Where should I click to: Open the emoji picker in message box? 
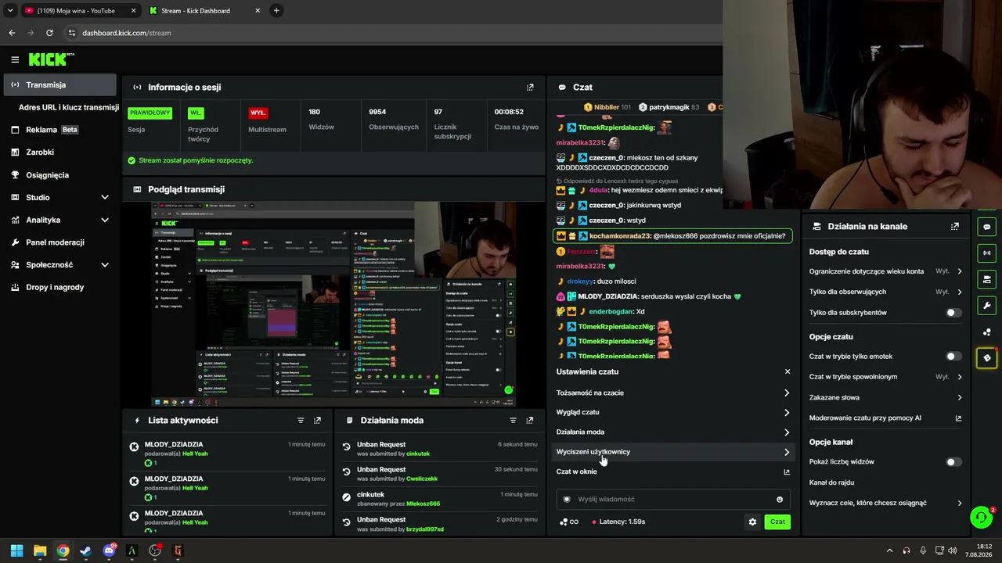pyautogui.click(x=780, y=500)
